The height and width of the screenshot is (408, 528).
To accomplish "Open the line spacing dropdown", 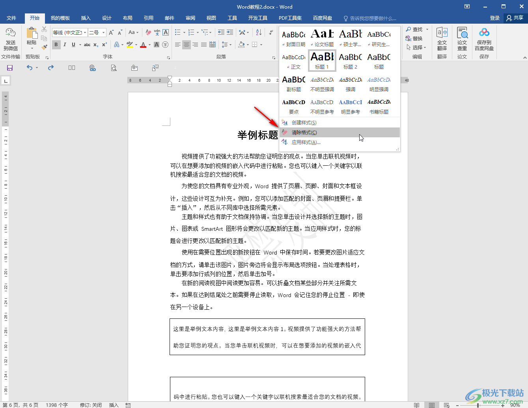I will tap(227, 45).
